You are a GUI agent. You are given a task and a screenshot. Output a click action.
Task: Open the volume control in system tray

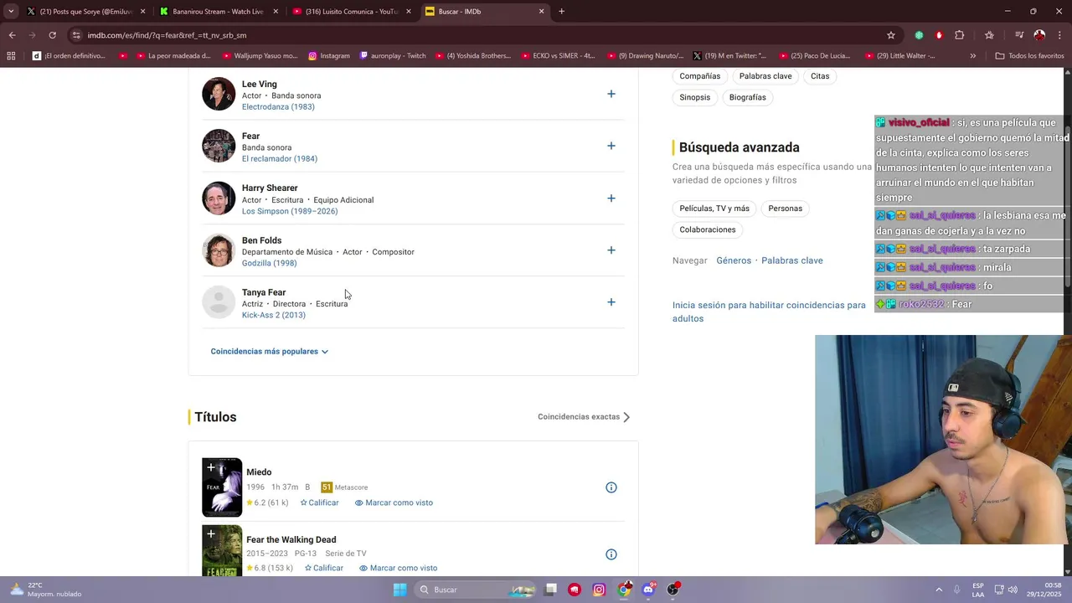coord(1013,590)
